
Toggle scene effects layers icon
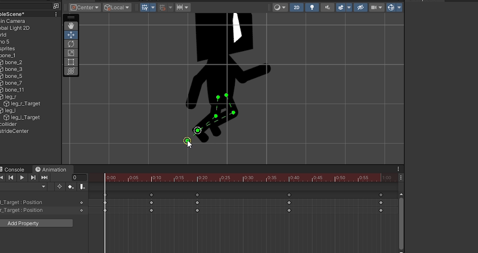pos(340,7)
